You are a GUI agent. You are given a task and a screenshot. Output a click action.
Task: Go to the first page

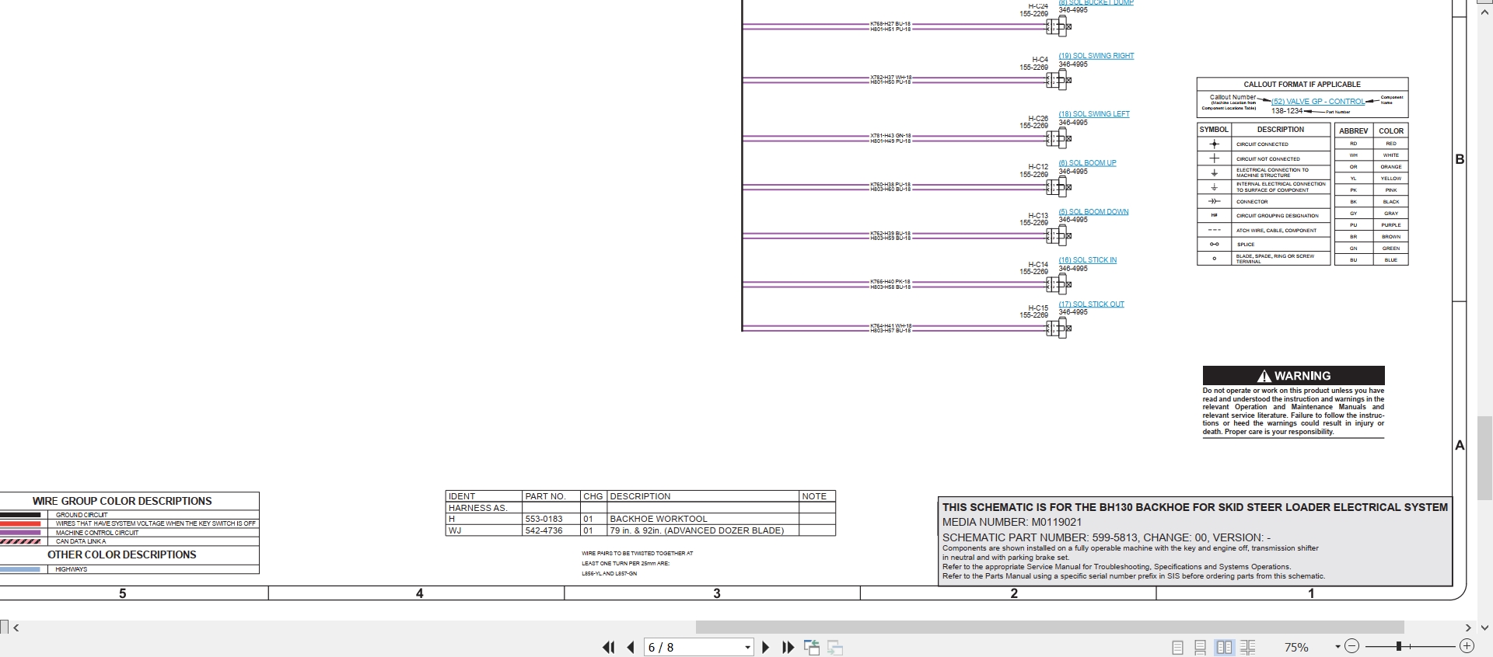tap(609, 647)
